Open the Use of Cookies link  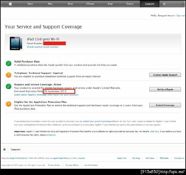pyautogui.click(x=91, y=165)
